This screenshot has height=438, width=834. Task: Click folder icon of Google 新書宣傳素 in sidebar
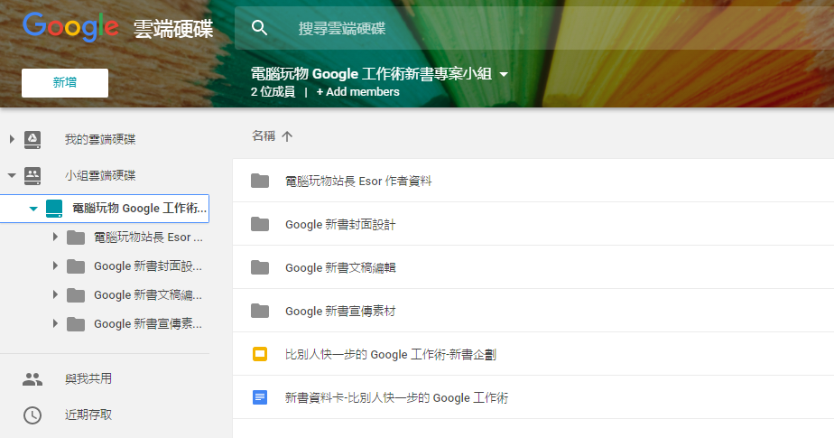(x=76, y=323)
